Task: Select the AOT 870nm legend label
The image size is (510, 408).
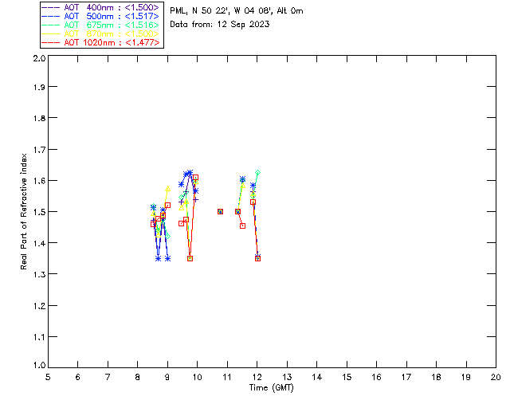Action: pos(112,33)
